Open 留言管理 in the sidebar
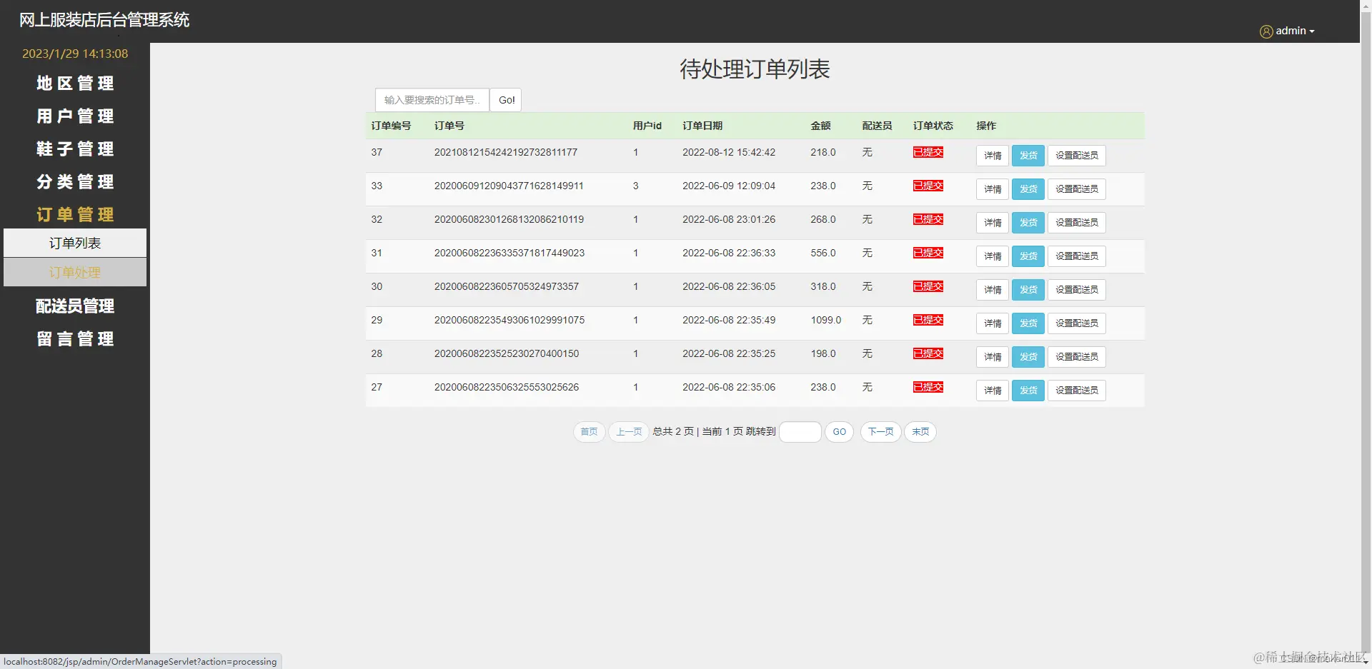The width and height of the screenshot is (1372, 669). [75, 339]
